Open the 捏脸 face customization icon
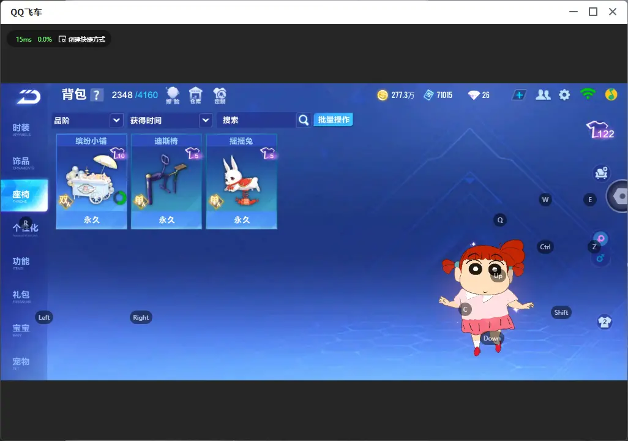628x441 pixels. pos(173,96)
